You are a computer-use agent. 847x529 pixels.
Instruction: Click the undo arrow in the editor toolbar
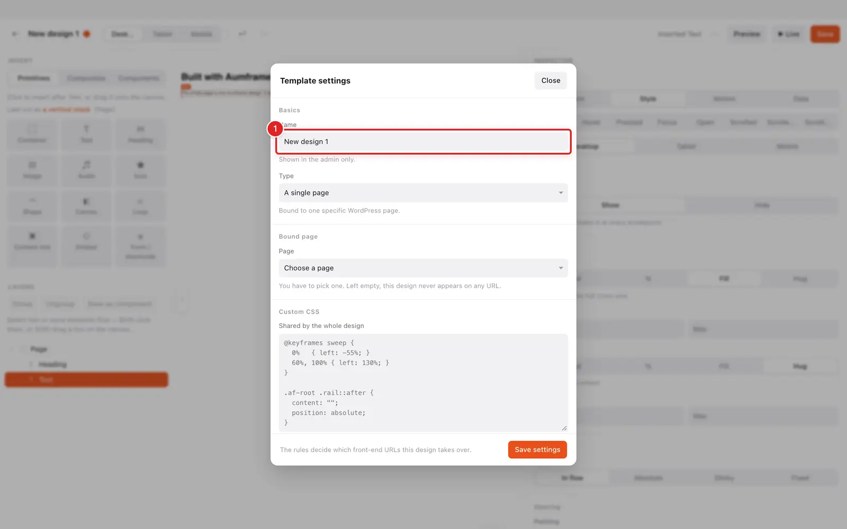point(242,34)
